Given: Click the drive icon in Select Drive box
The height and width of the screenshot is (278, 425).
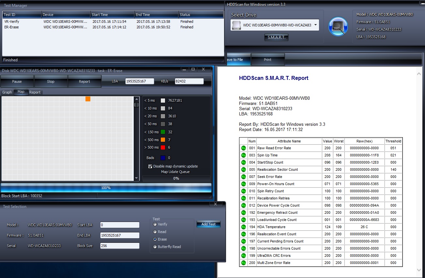Looking at the screenshot, I should (236, 25).
